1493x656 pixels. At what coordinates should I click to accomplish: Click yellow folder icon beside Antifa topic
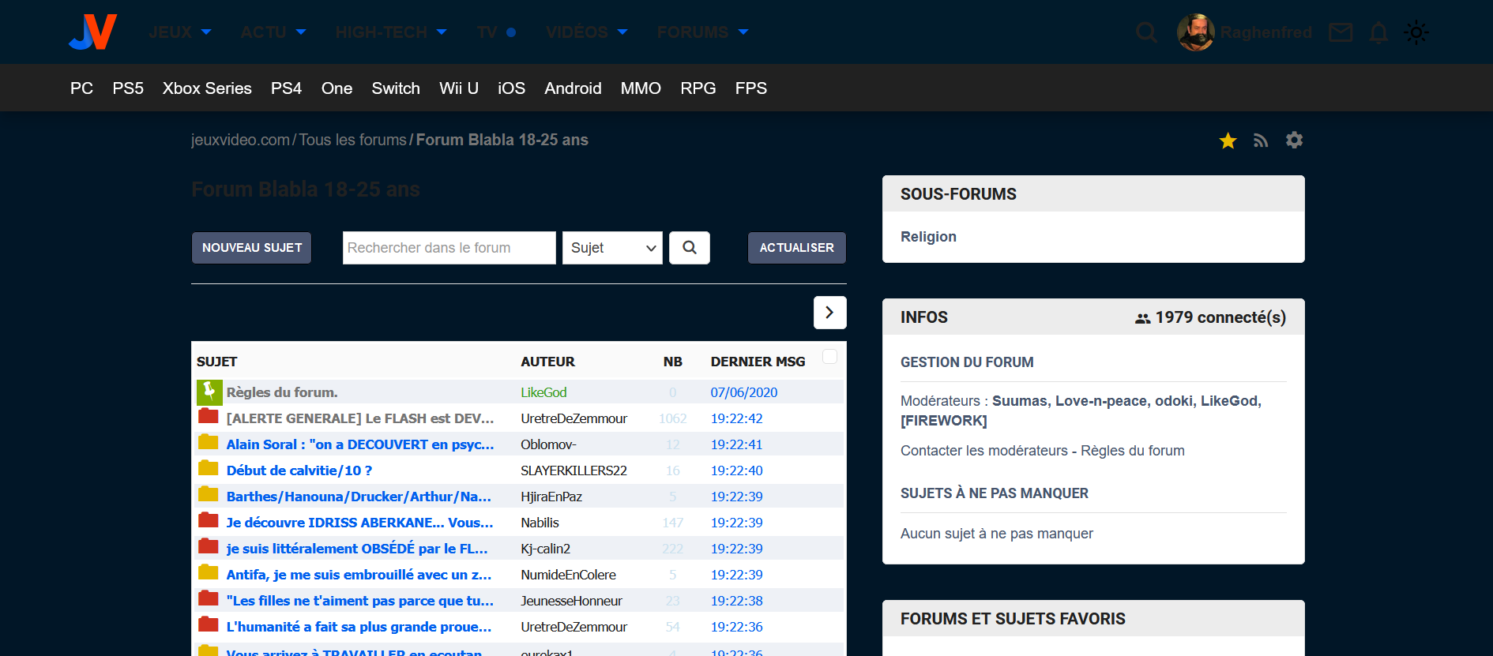[209, 572]
